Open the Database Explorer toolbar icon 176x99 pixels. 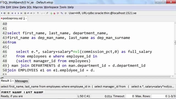pyautogui.click(x=66, y=13)
